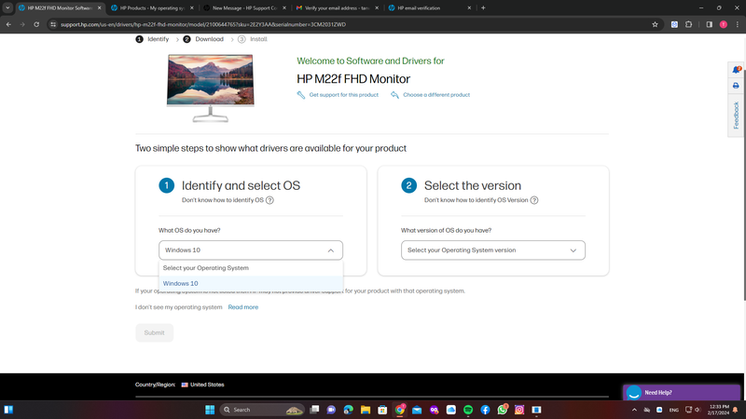Click the 'Download' step label
The height and width of the screenshot is (419, 746).
[x=209, y=39]
